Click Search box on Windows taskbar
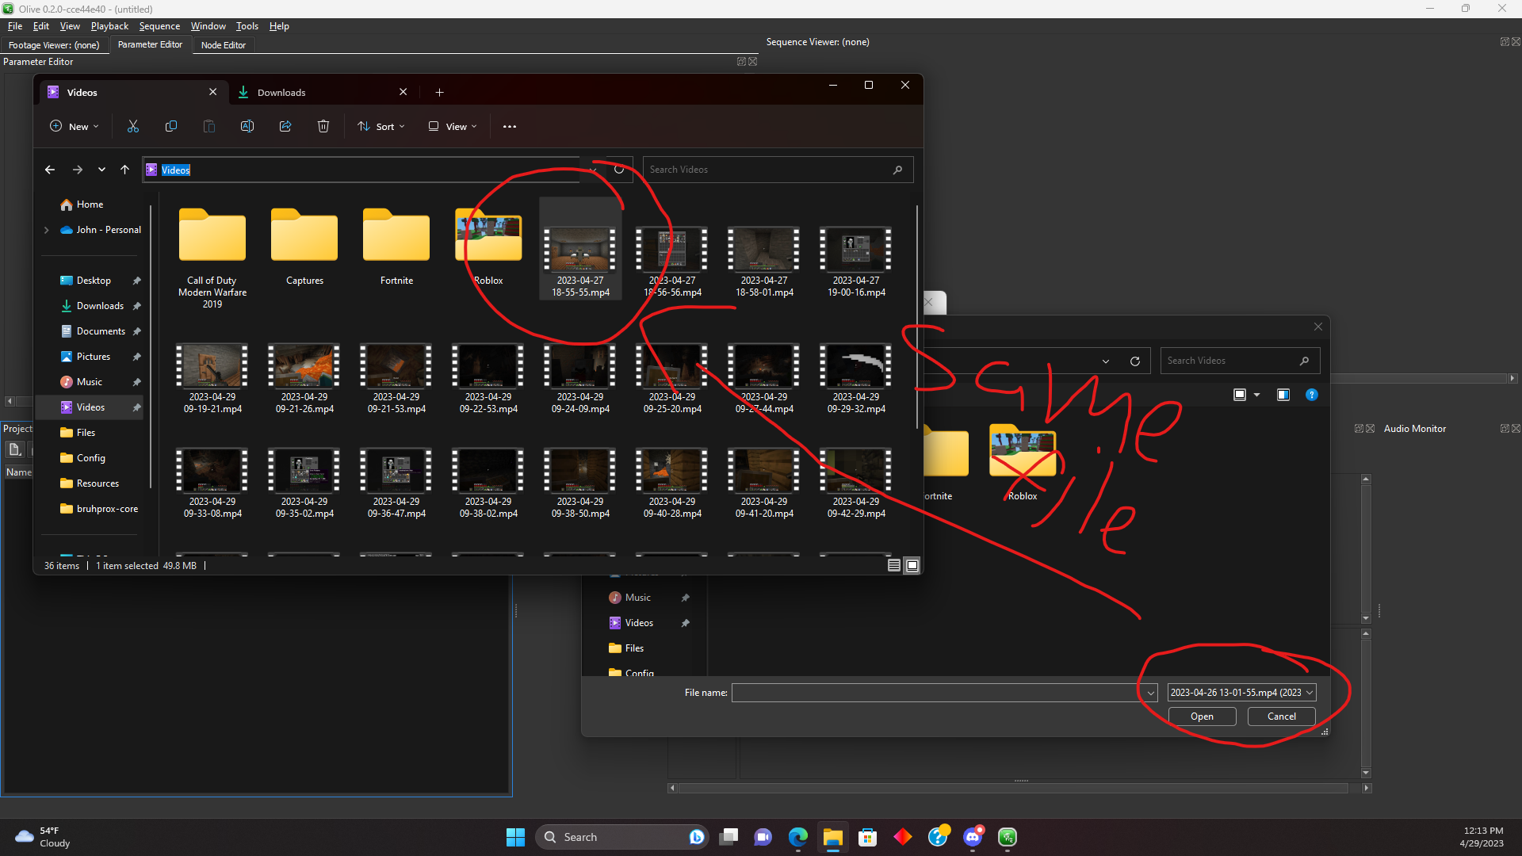The height and width of the screenshot is (856, 1522). (621, 837)
